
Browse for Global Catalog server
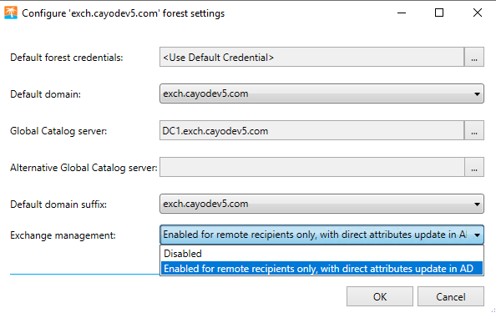tap(473, 130)
